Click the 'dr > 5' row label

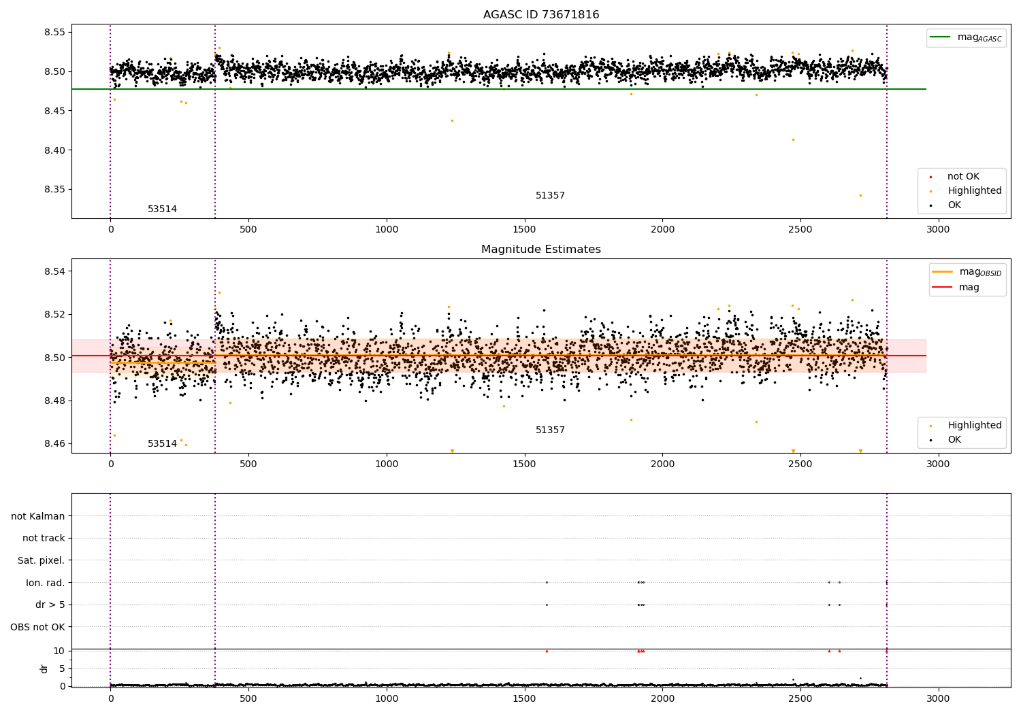50,605
